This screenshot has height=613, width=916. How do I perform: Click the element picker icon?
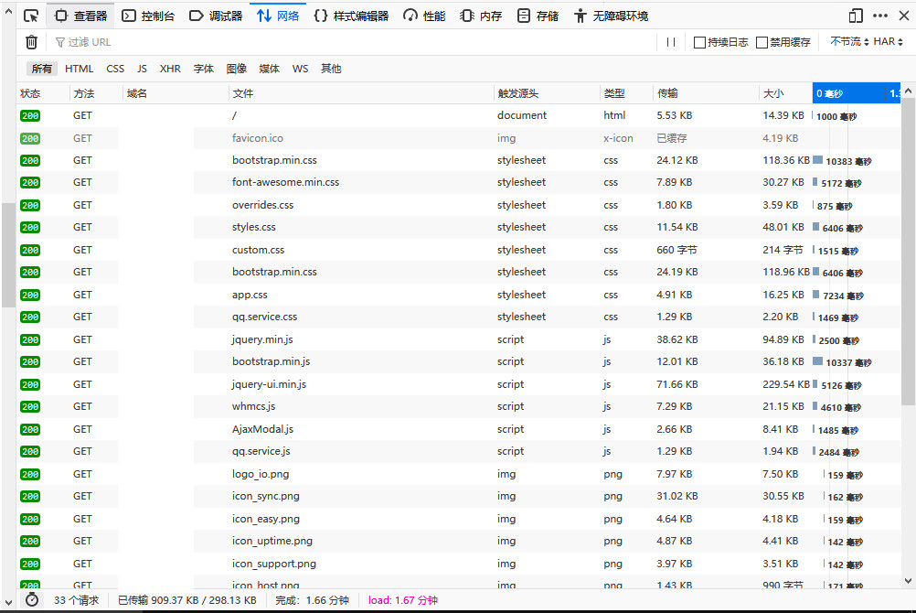point(31,16)
